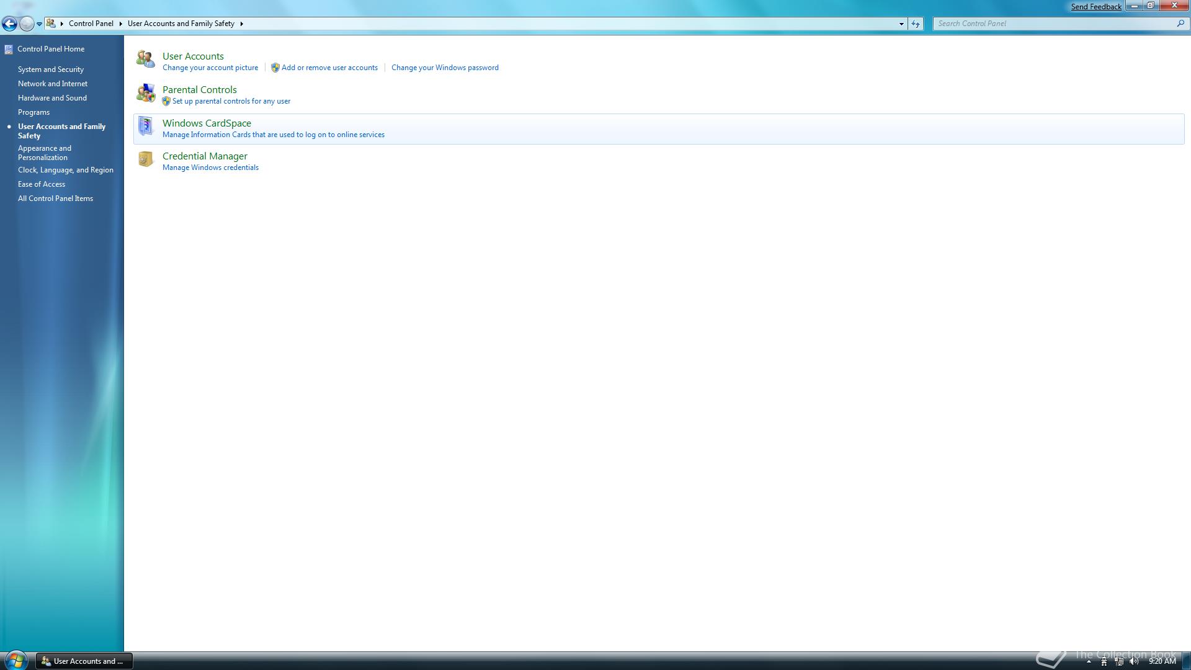1191x670 pixels.
Task: Click the shield icon beside Set up parental controls
Action: [x=166, y=101]
